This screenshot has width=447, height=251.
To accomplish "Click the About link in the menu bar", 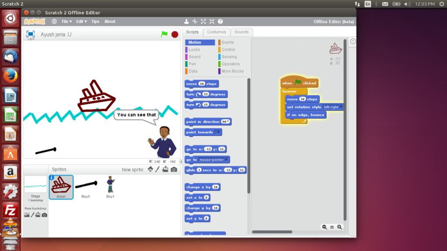I will (x=110, y=21).
